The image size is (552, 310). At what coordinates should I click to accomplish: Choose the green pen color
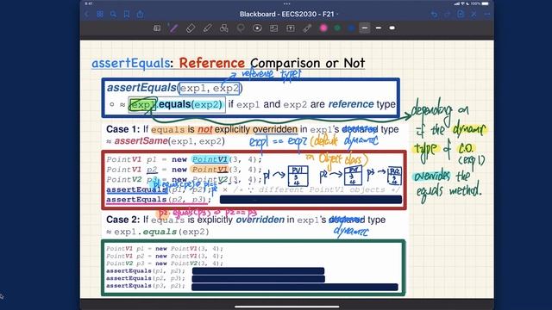click(x=337, y=28)
